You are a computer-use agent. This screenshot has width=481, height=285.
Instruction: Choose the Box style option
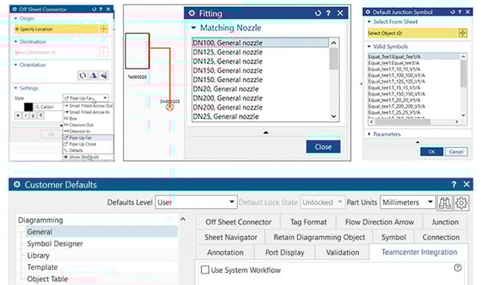pos(88,119)
